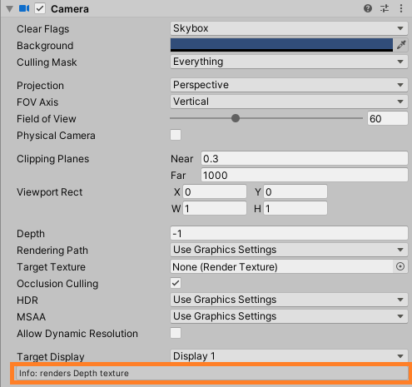
Task: Pick Background color with eyedropper icon
Action: pos(401,45)
